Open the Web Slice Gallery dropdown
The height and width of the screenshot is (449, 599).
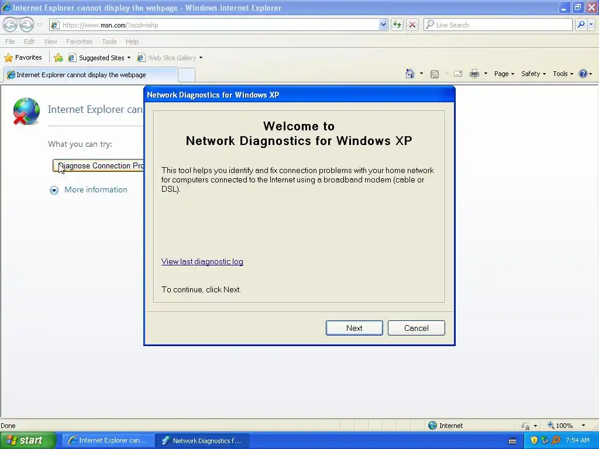coord(170,58)
